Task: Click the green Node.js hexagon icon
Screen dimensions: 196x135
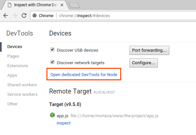Action: [52, 115]
